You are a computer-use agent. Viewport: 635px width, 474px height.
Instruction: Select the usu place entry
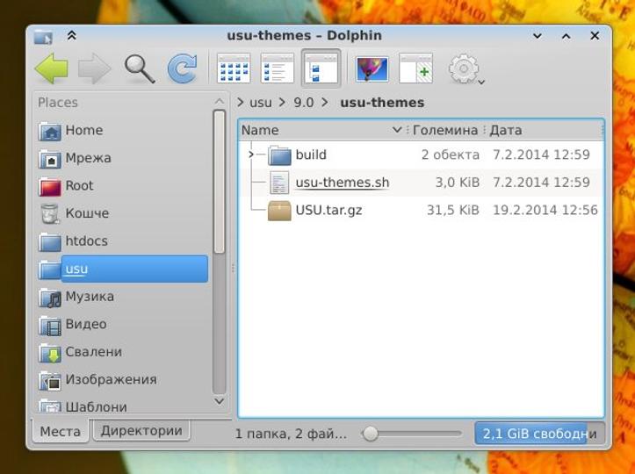pos(122,269)
